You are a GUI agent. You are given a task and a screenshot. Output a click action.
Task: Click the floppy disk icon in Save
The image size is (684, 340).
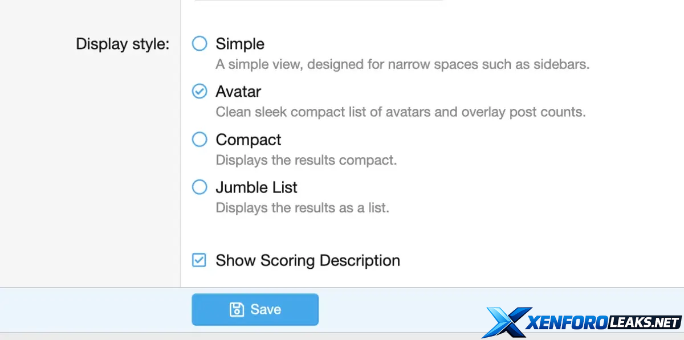coord(236,309)
